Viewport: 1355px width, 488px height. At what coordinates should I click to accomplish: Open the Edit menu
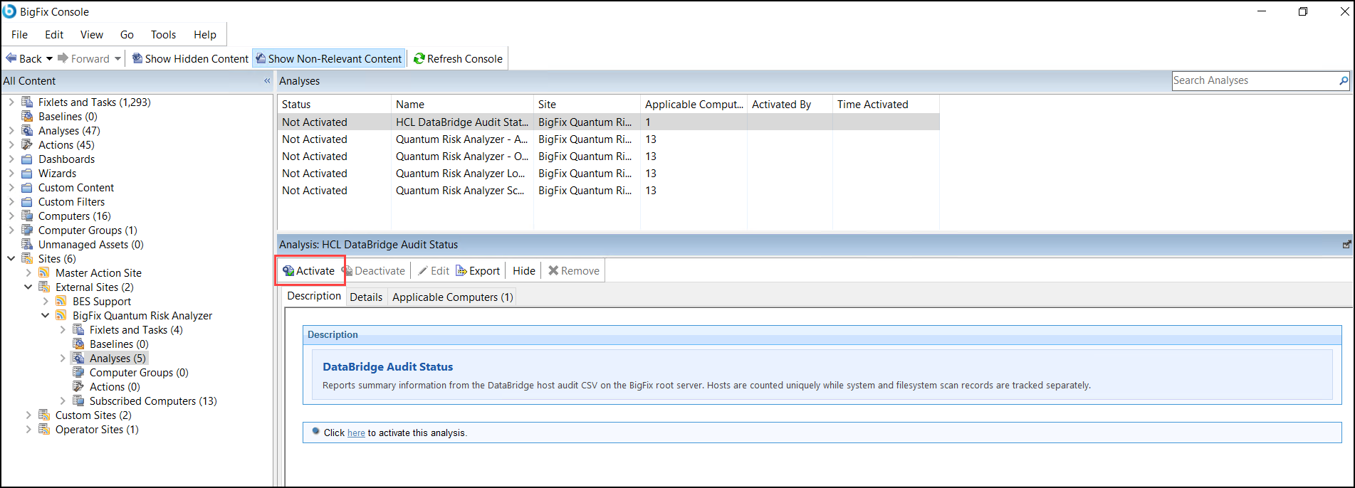pyautogui.click(x=54, y=34)
